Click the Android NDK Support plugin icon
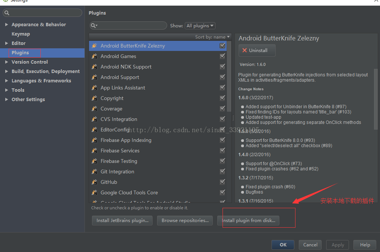The width and height of the screenshot is (380, 252). 95,67
